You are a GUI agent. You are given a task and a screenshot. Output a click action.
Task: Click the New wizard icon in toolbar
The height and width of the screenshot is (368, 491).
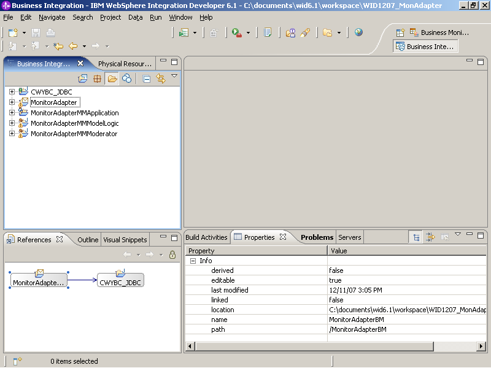pos(13,33)
